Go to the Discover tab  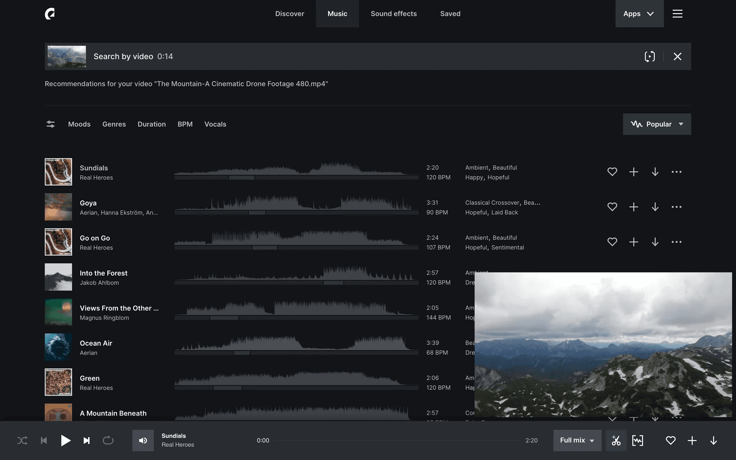(289, 14)
